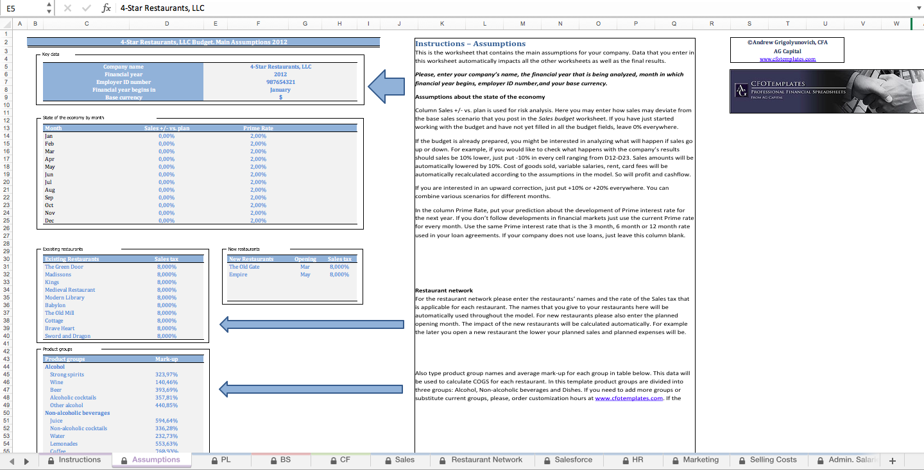
Task: Select column F header
Action: [258, 24]
